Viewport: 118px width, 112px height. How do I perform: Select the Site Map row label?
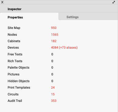tap(14, 28)
